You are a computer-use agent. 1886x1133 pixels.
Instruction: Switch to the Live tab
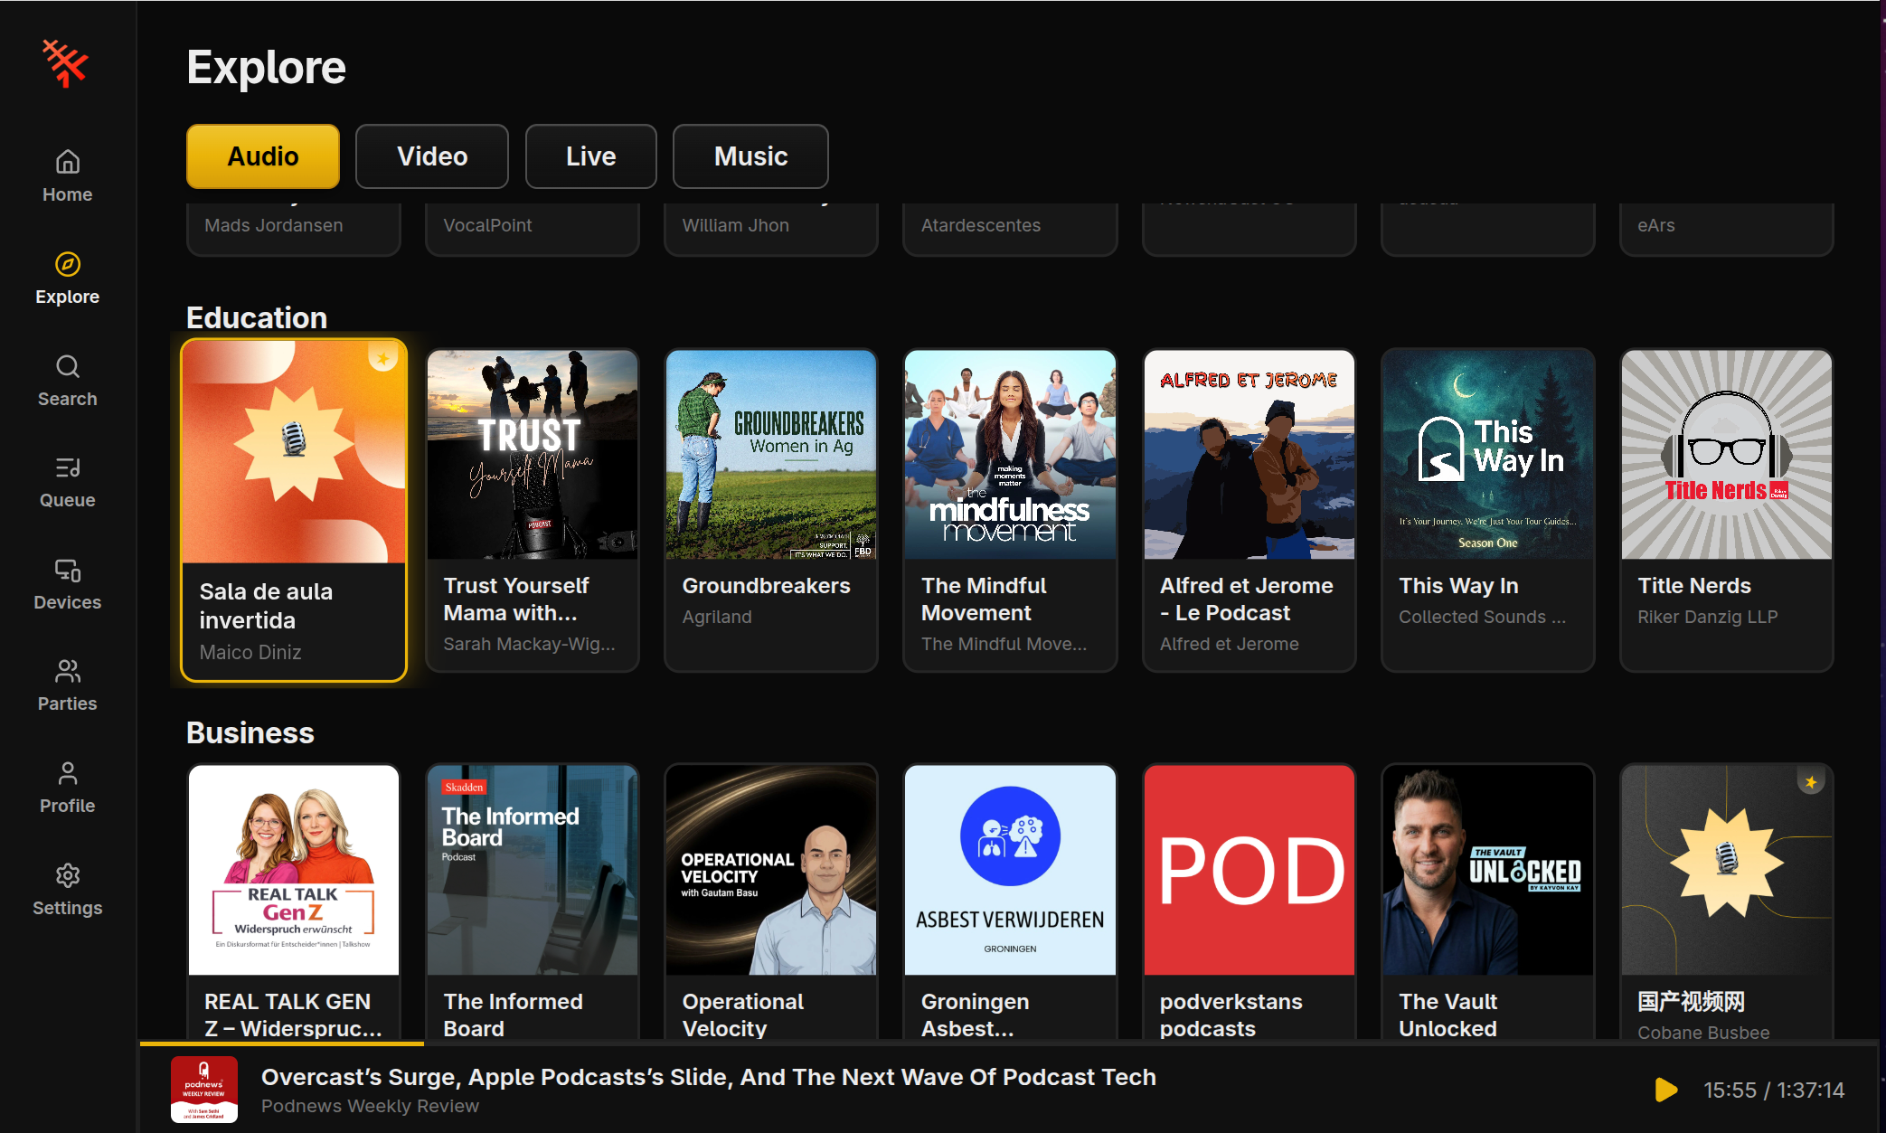click(x=591, y=156)
